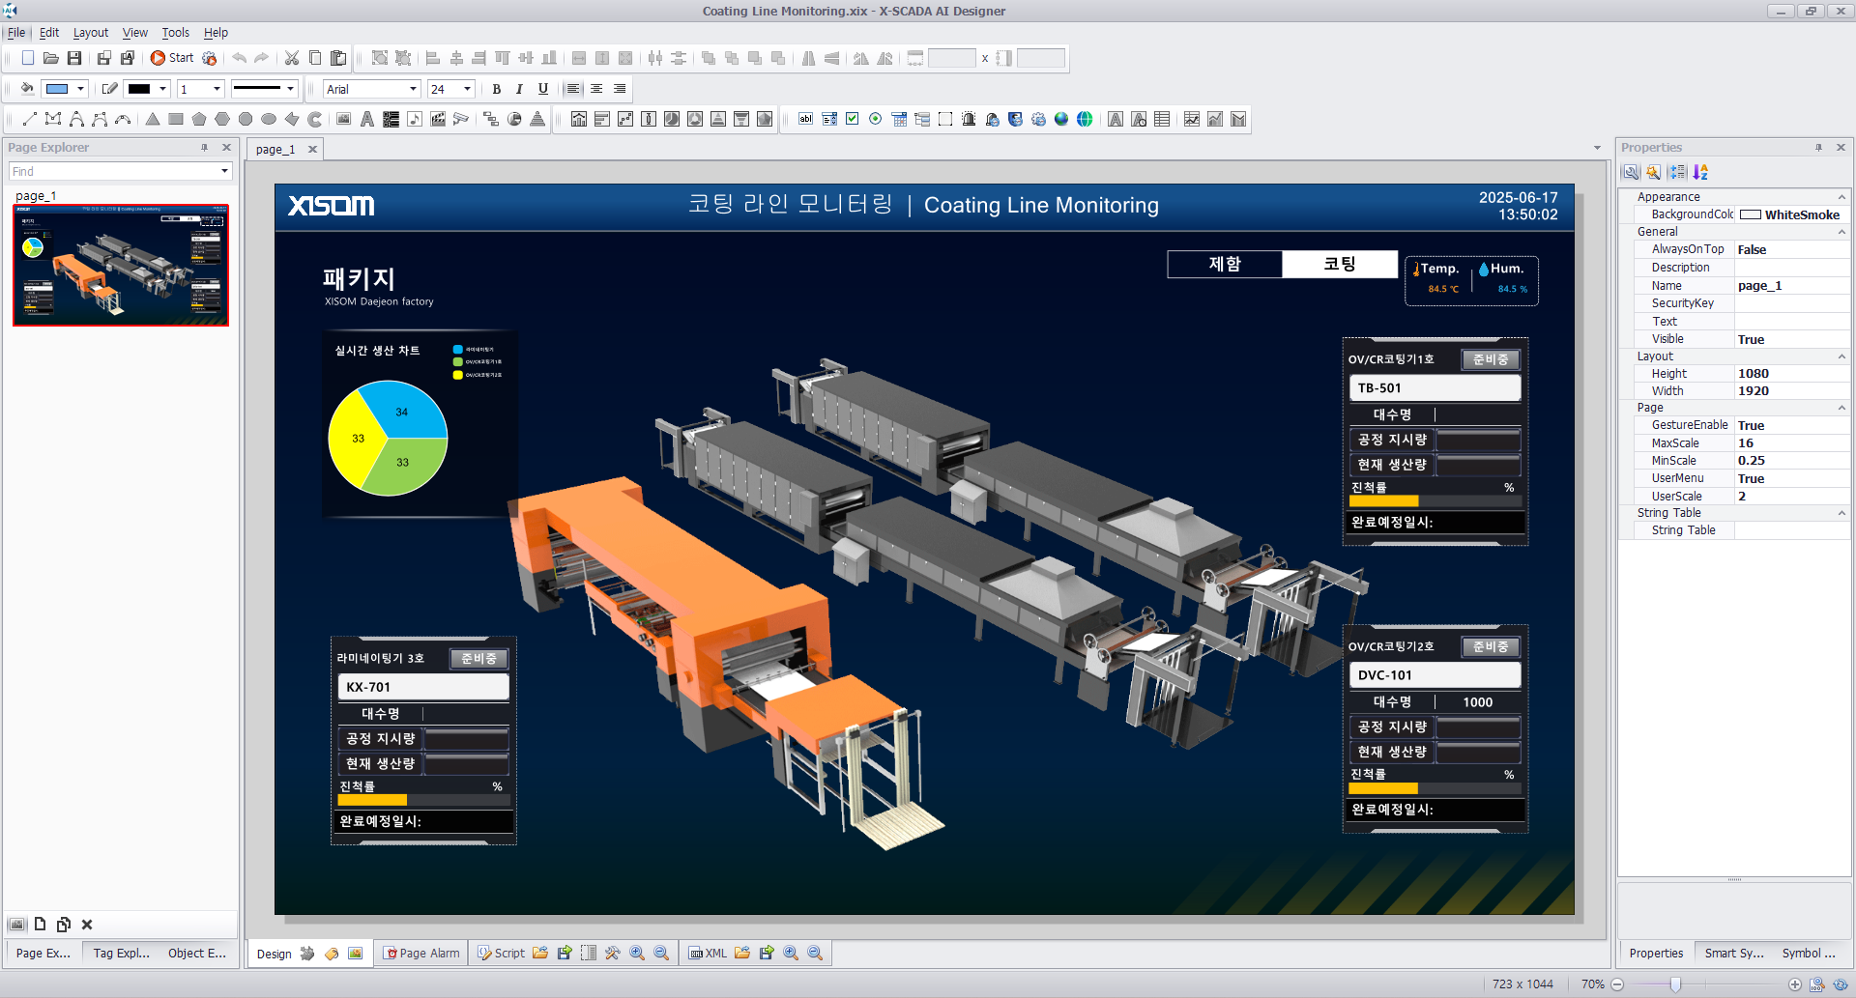1856x998 pixels.
Task: Switch to the Script tab
Action: (501, 954)
